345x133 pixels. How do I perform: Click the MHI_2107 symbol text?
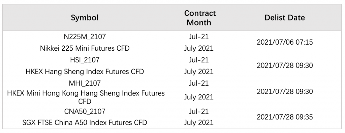(85, 83)
